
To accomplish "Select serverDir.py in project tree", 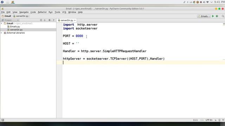I will click(16, 29).
